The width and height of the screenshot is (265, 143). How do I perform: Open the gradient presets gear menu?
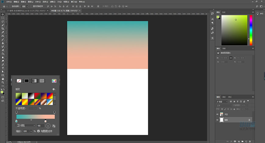click(54, 89)
